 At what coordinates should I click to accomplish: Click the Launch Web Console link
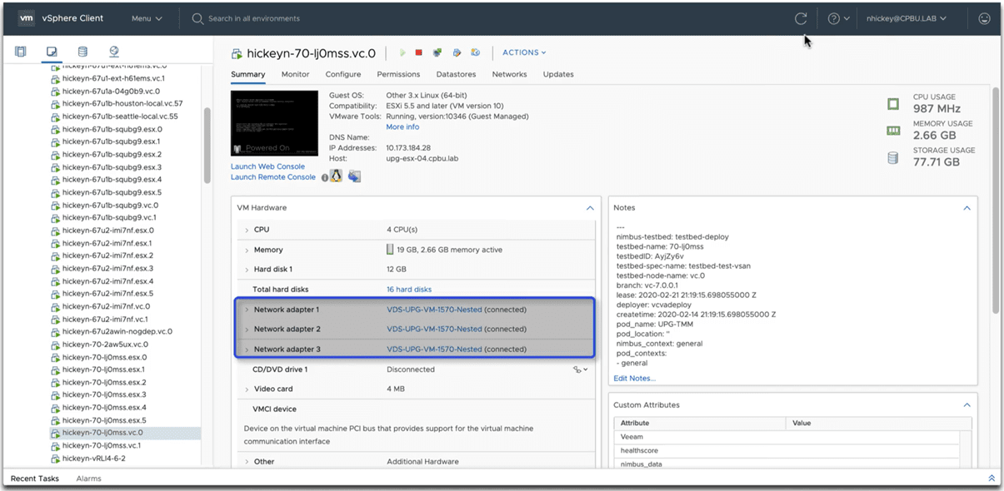pyautogui.click(x=267, y=166)
